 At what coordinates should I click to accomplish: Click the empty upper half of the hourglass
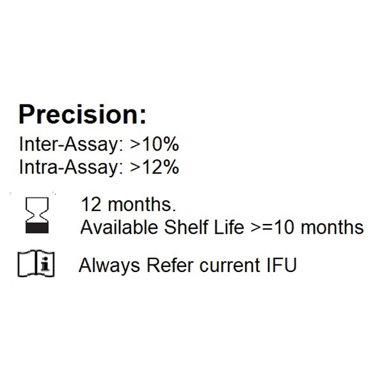[37, 205]
